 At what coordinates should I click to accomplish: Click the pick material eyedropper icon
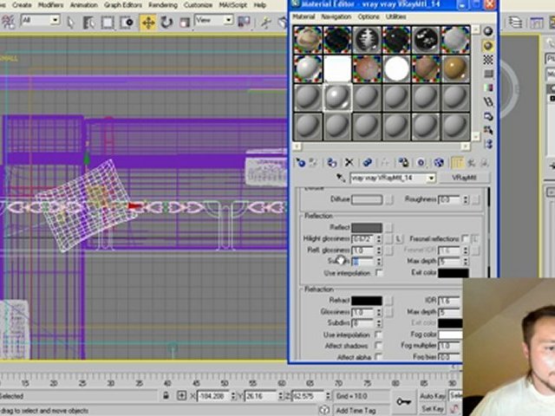[341, 178]
